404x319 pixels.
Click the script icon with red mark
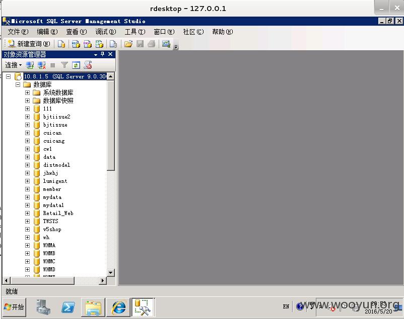pyautogui.click(x=88, y=65)
